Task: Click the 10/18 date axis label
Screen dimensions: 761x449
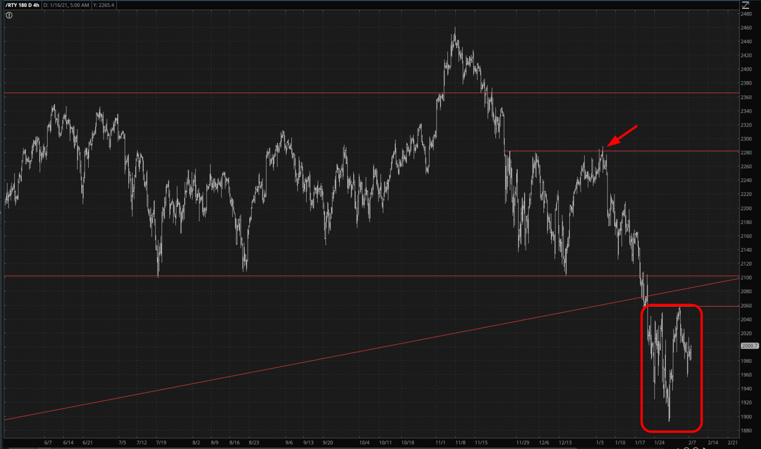Action: coord(408,443)
